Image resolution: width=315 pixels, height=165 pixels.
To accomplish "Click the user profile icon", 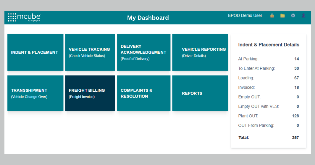I will pyautogui.click(x=303, y=15).
